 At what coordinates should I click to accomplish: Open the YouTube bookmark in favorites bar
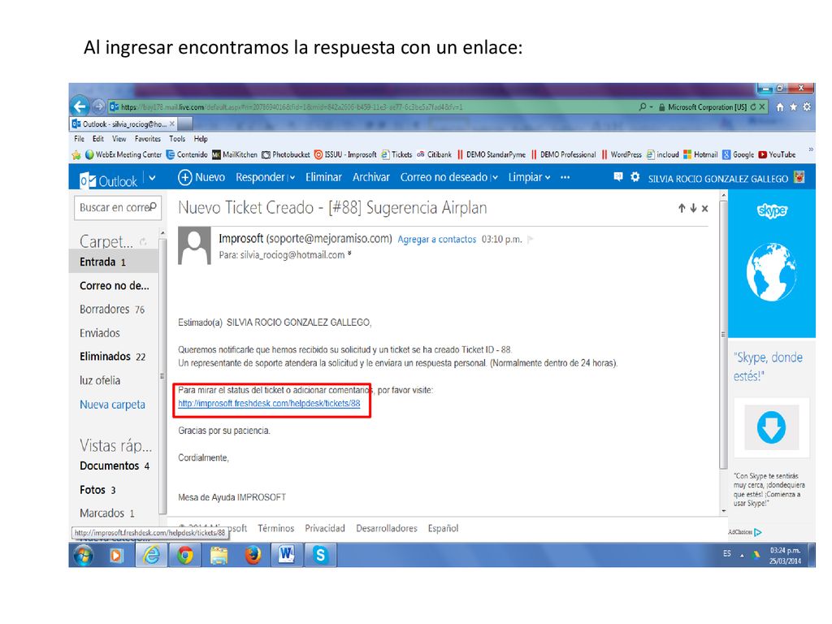click(x=777, y=155)
